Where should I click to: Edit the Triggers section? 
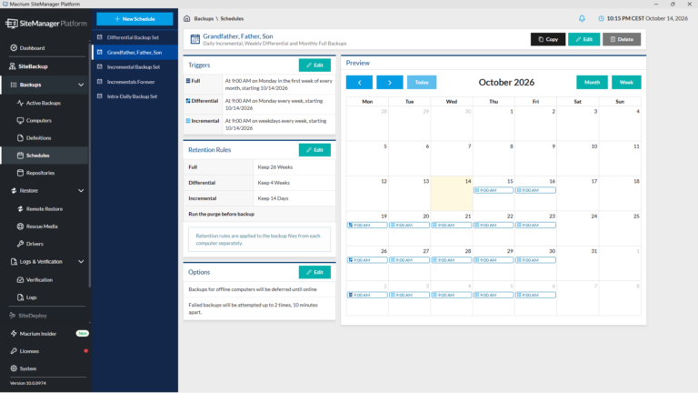click(314, 65)
